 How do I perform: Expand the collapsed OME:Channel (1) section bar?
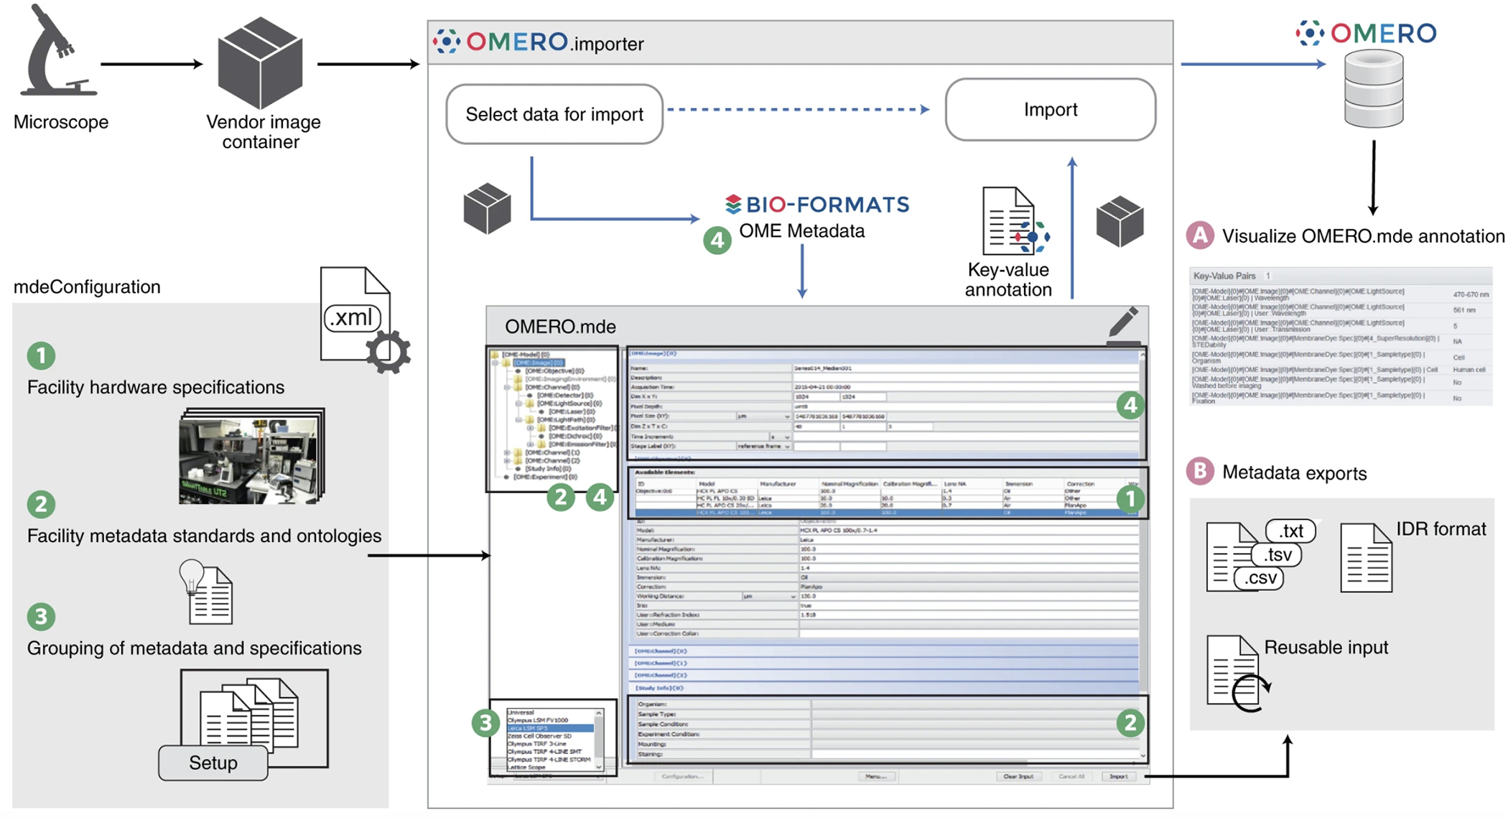883,663
